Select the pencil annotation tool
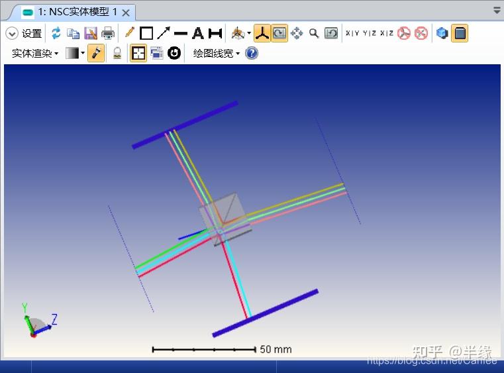 tap(130, 32)
